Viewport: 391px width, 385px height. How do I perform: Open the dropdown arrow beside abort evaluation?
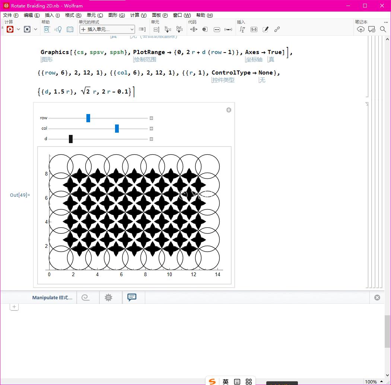click(36, 29)
